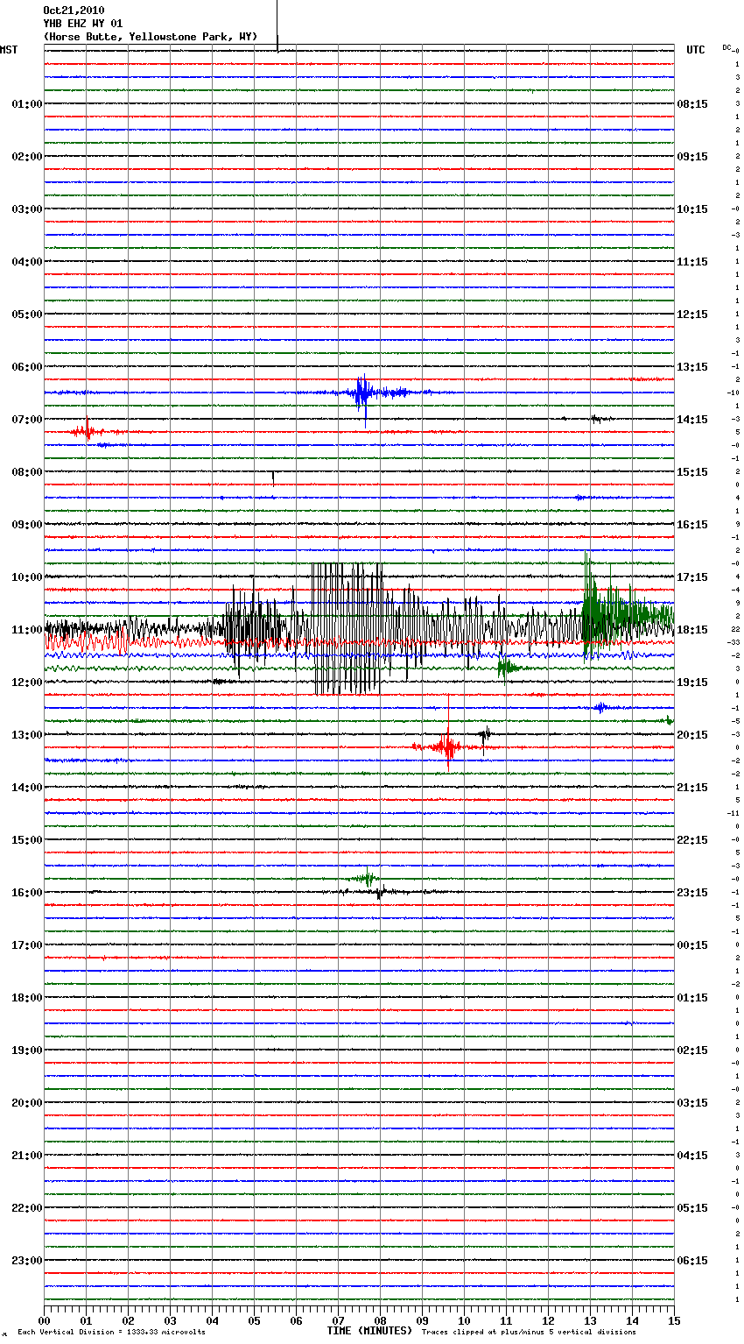The height and width of the screenshot is (1344, 744).
Task: Click the UTC timezone header
Action: coord(696,50)
